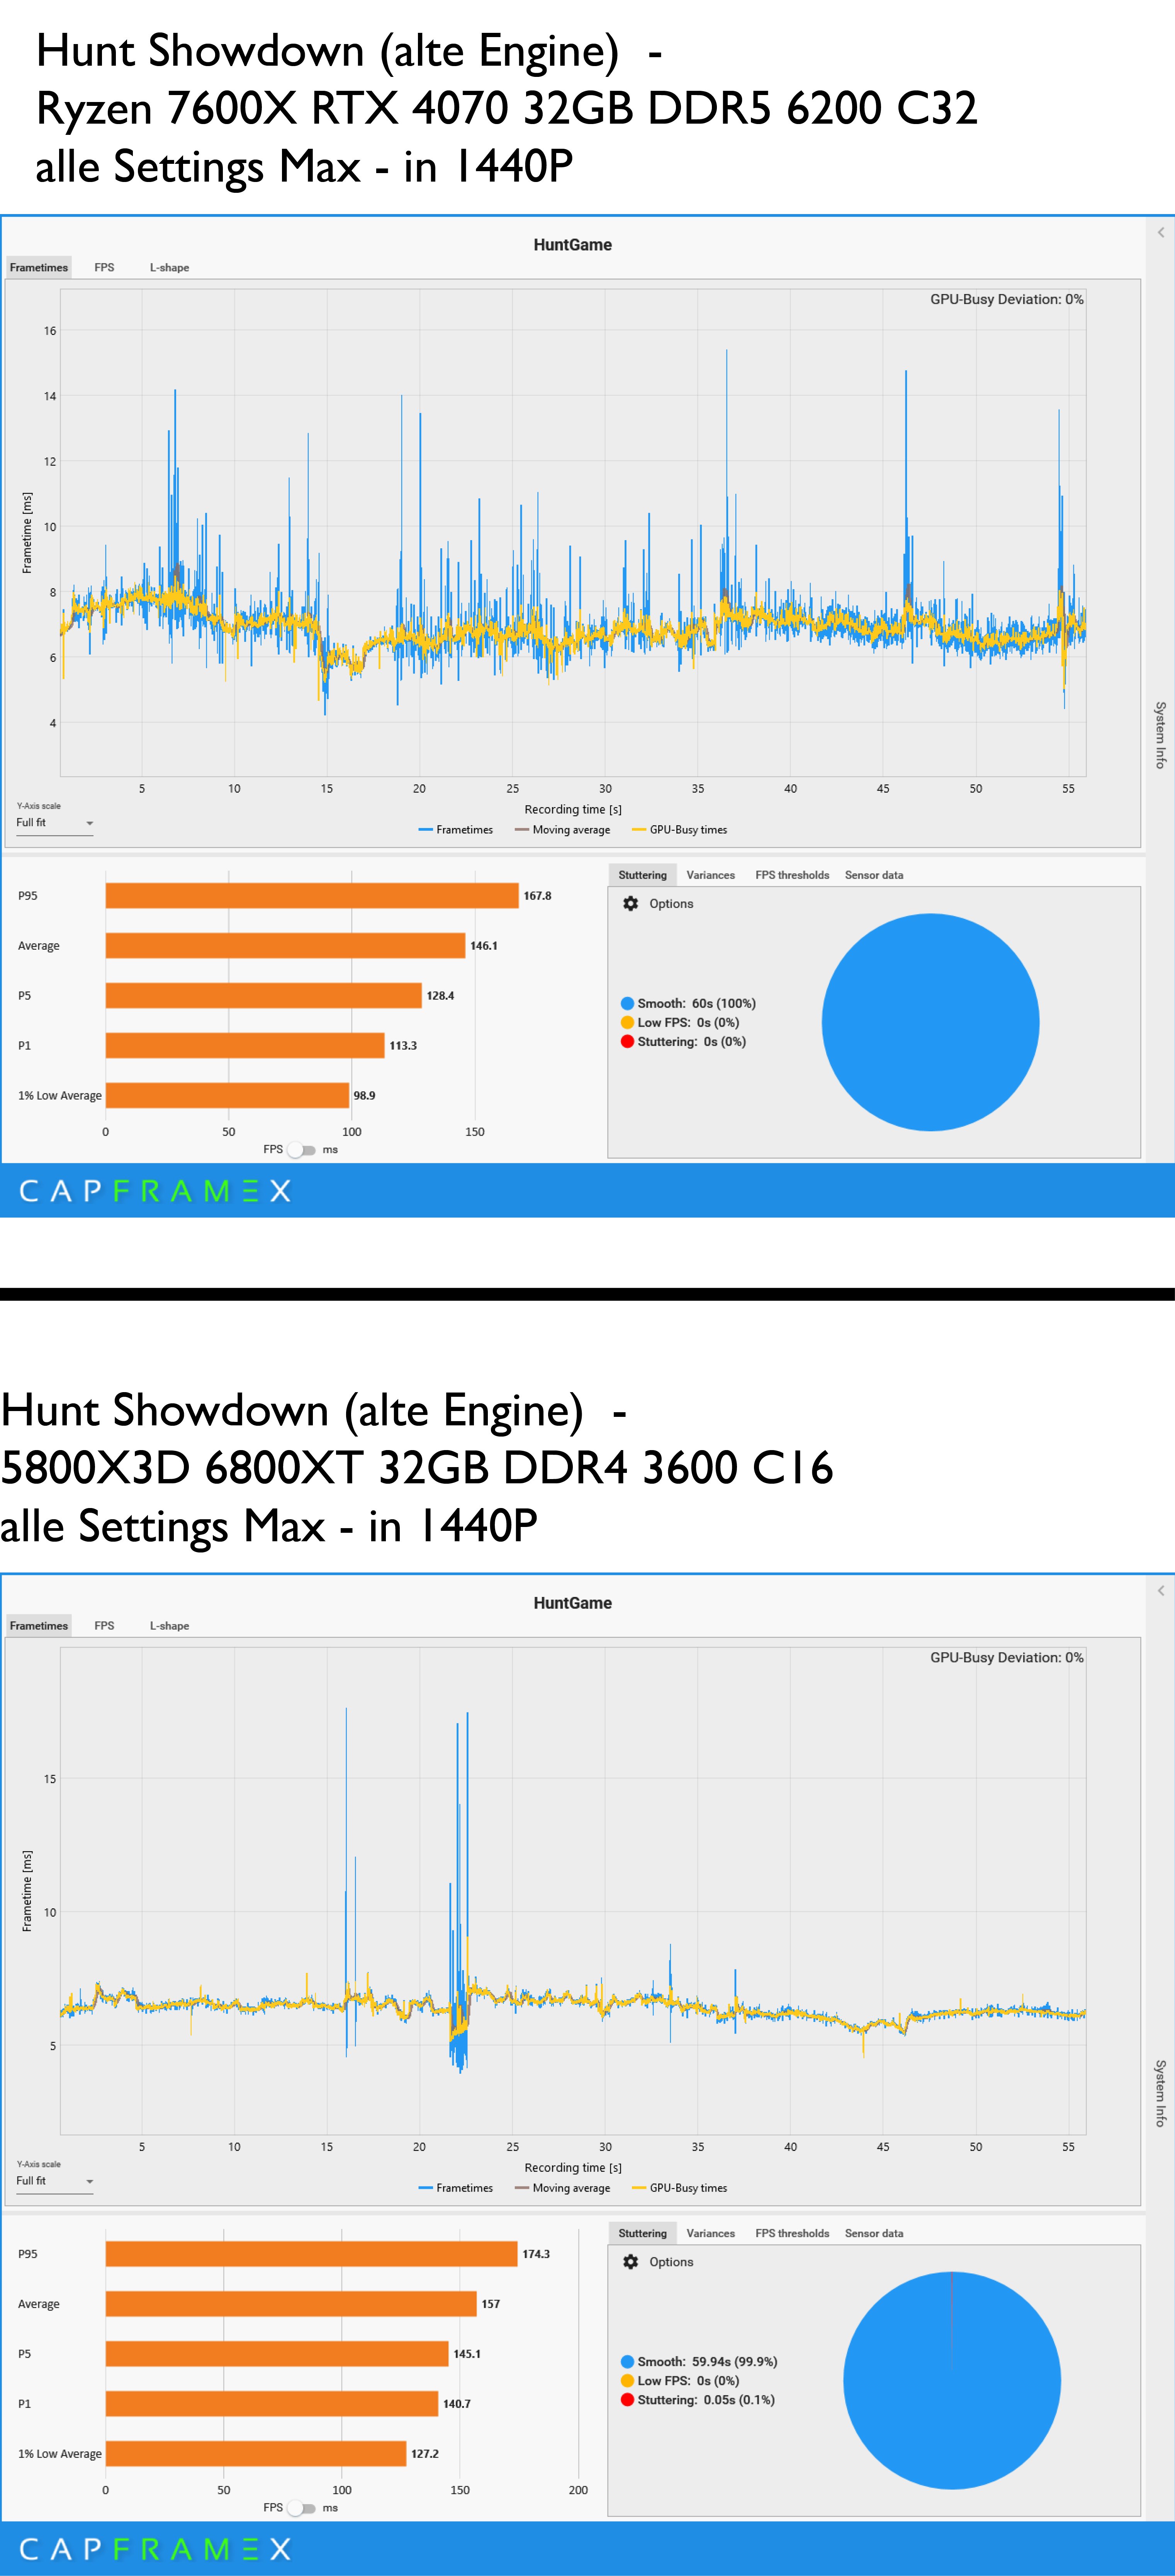Click the P95 167.8 bar in top chart
The height and width of the screenshot is (2576, 1175).
(x=312, y=895)
